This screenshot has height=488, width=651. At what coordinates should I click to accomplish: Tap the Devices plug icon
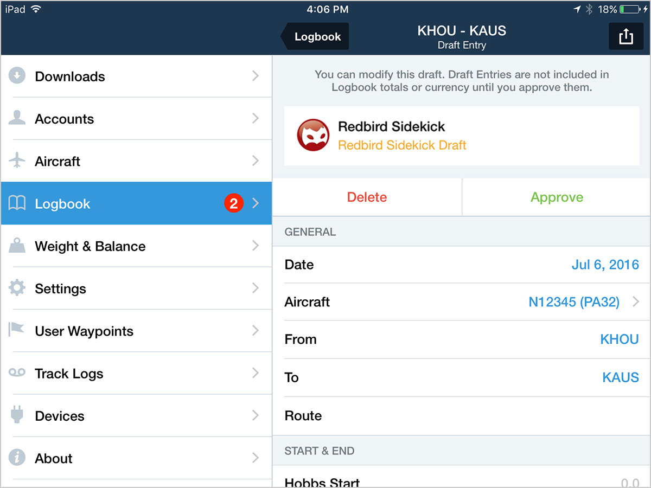17,415
